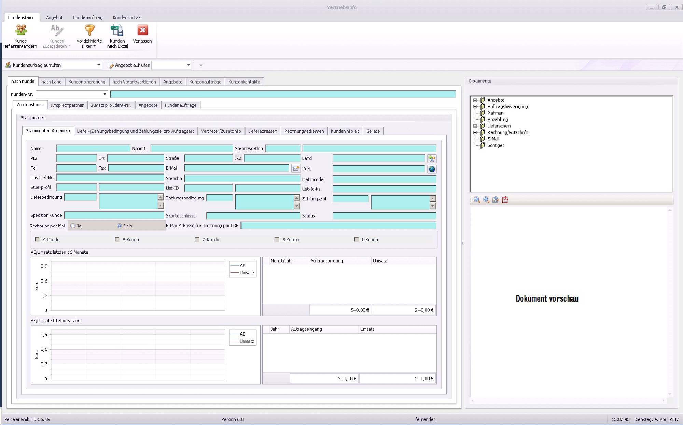The height and width of the screenshot is (425, 683).
Task: Open the vordefinierte Filter funnel icon
Action: point(89,30)
